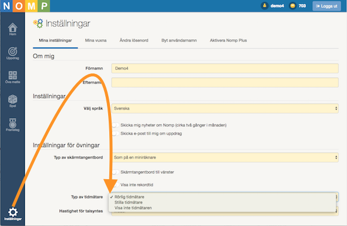The image size is (347, 226).
Task: Toggle the Skicka mig nyheter om Nomp switch
Action: [115, 125]
